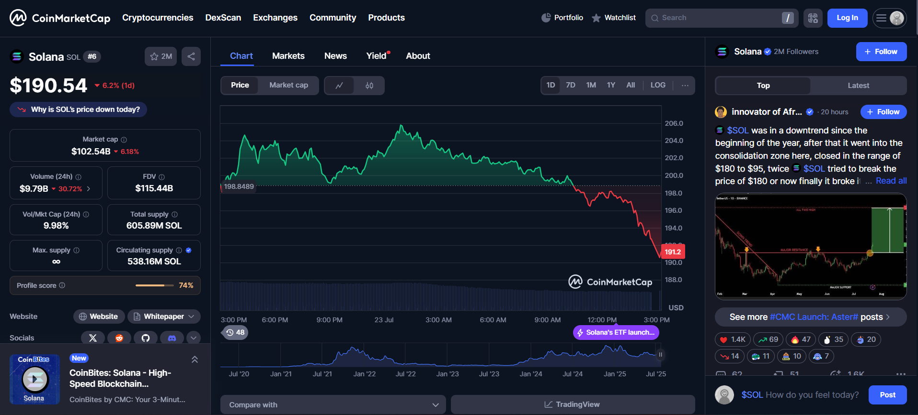Open Compare with dropdown
The image size is (918, 415).
pyautogui.click(x=333, y=404)
